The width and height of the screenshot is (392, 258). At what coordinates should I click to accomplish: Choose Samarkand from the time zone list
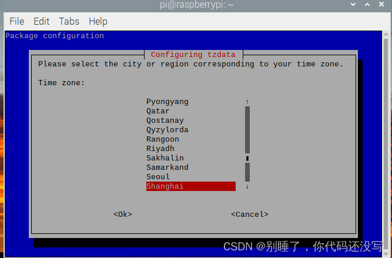tap(191, 167)
